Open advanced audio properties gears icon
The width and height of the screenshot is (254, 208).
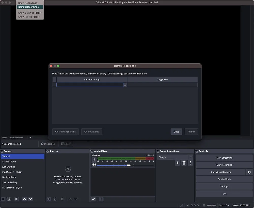93,199
